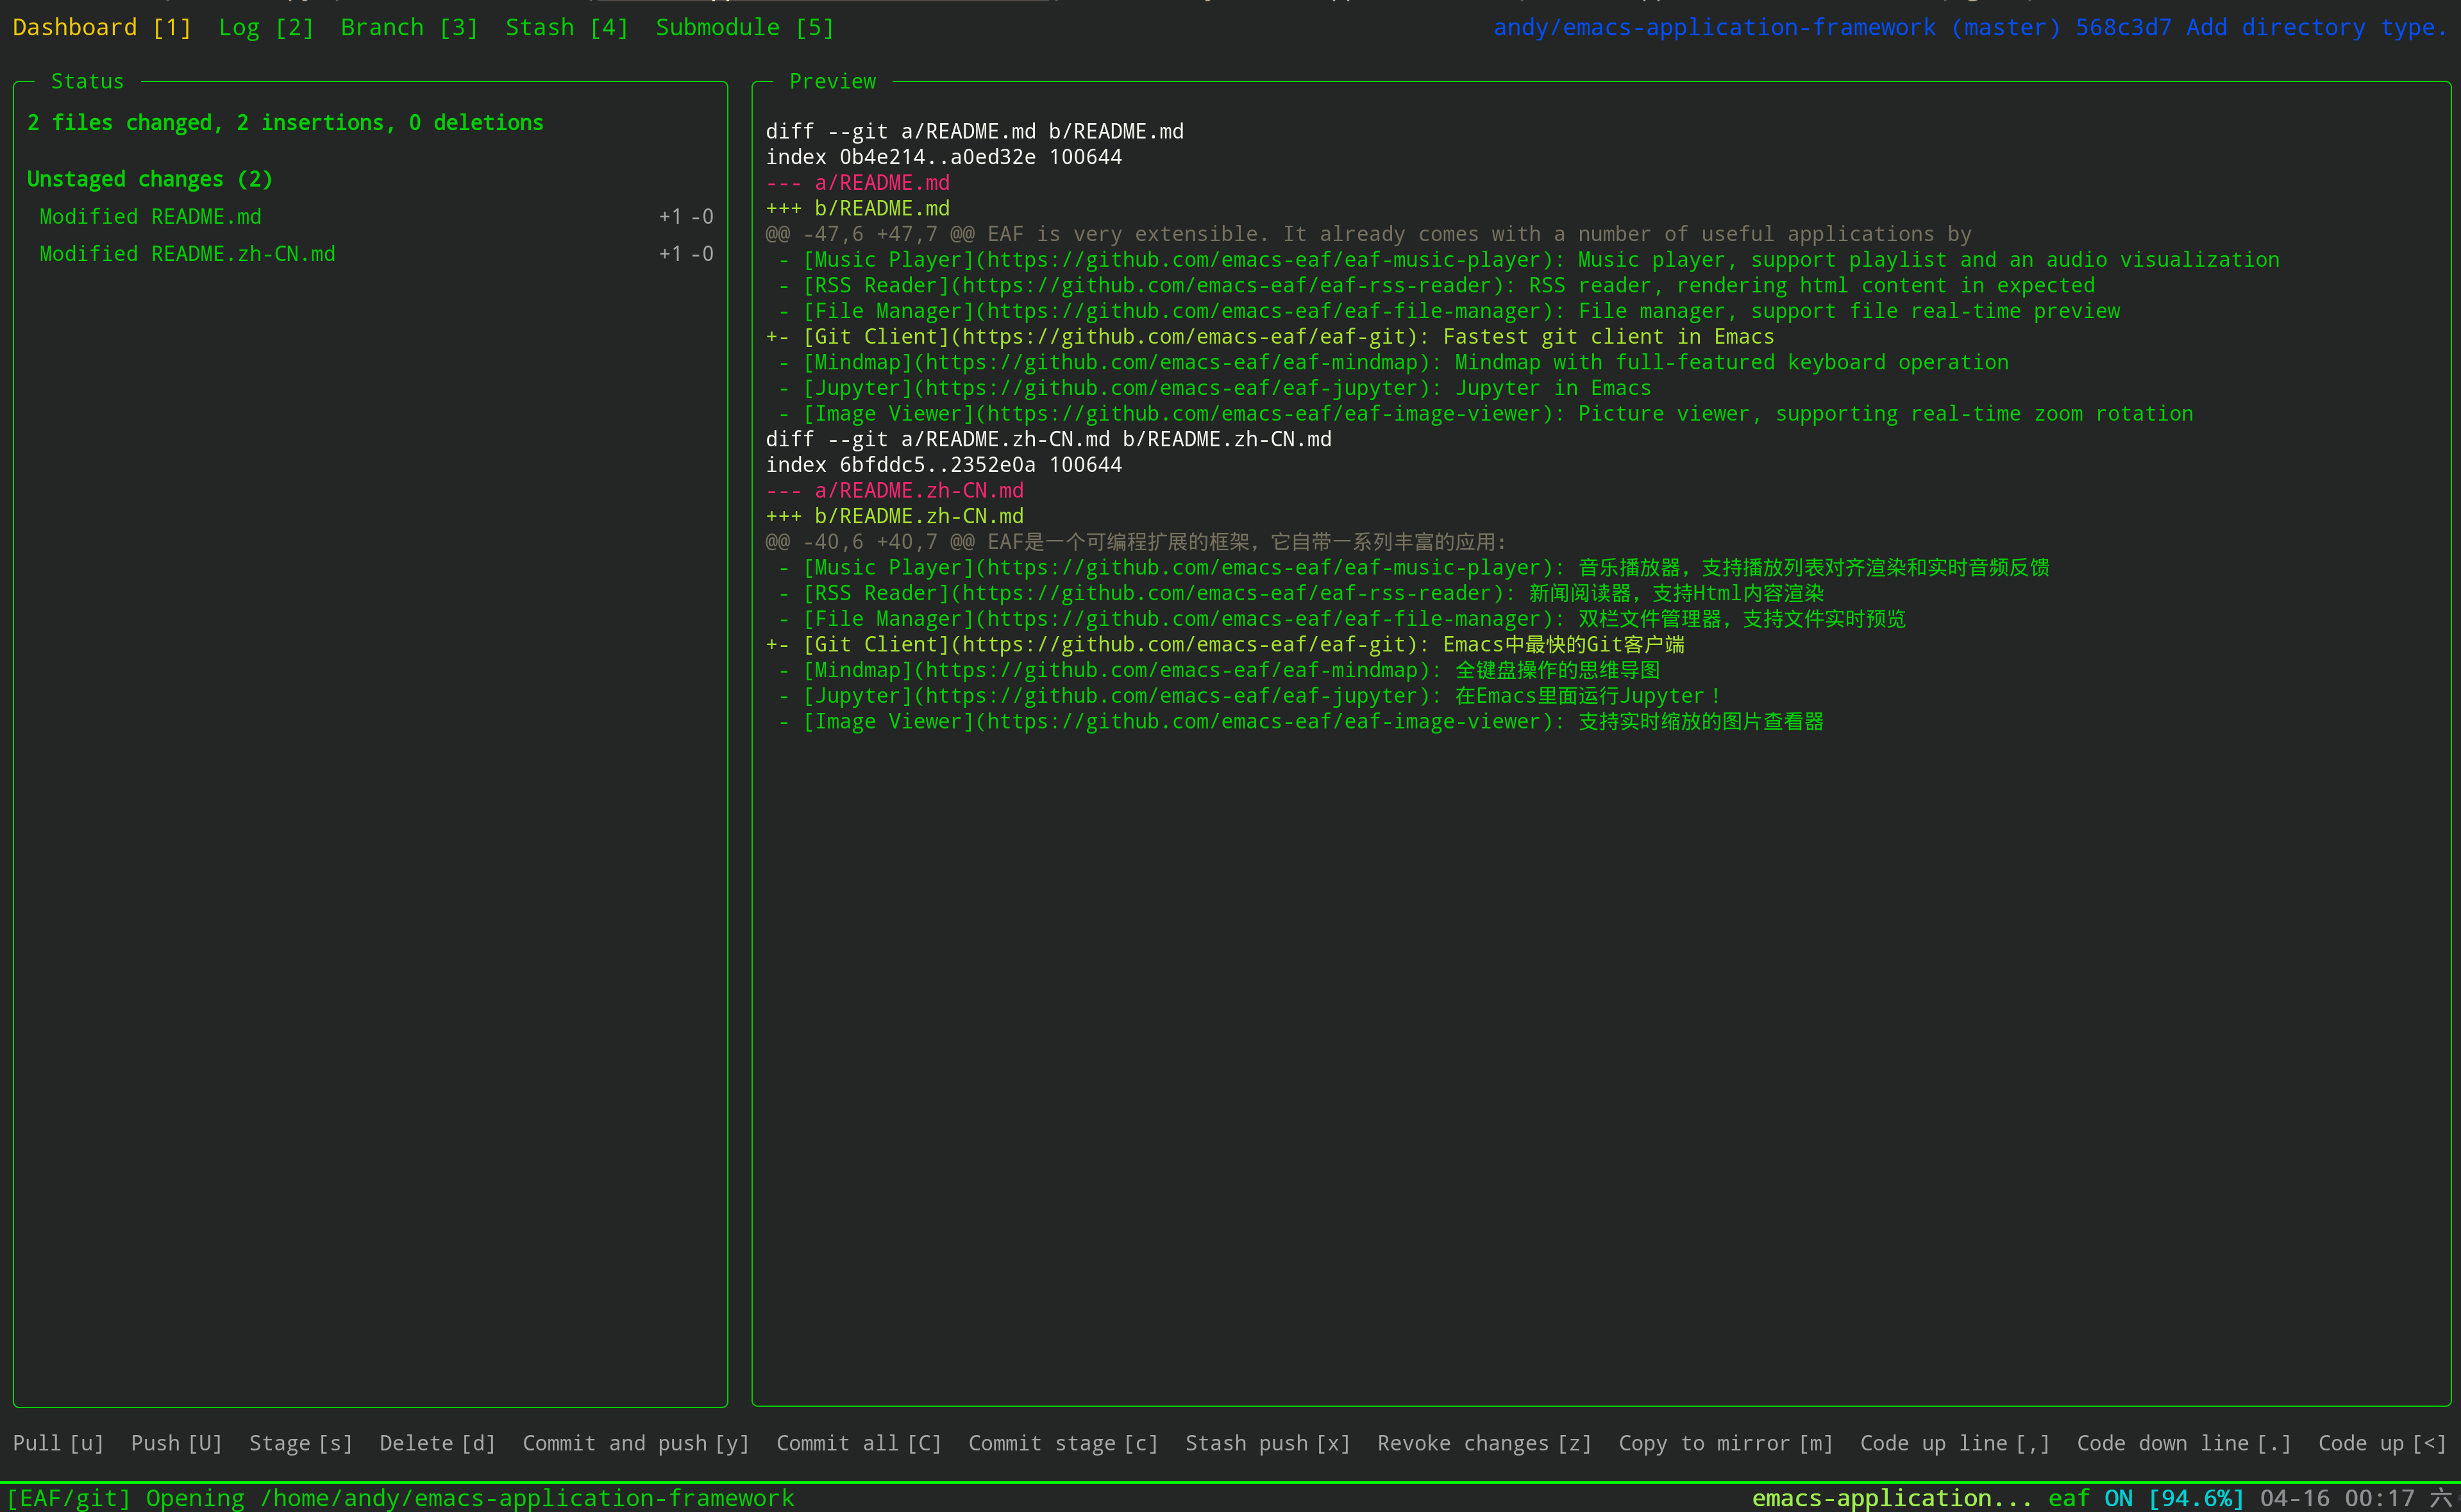This screenshot has height=1512, width=2461.
Task: Select the Dashboard tab
Action: pos(101,28)
